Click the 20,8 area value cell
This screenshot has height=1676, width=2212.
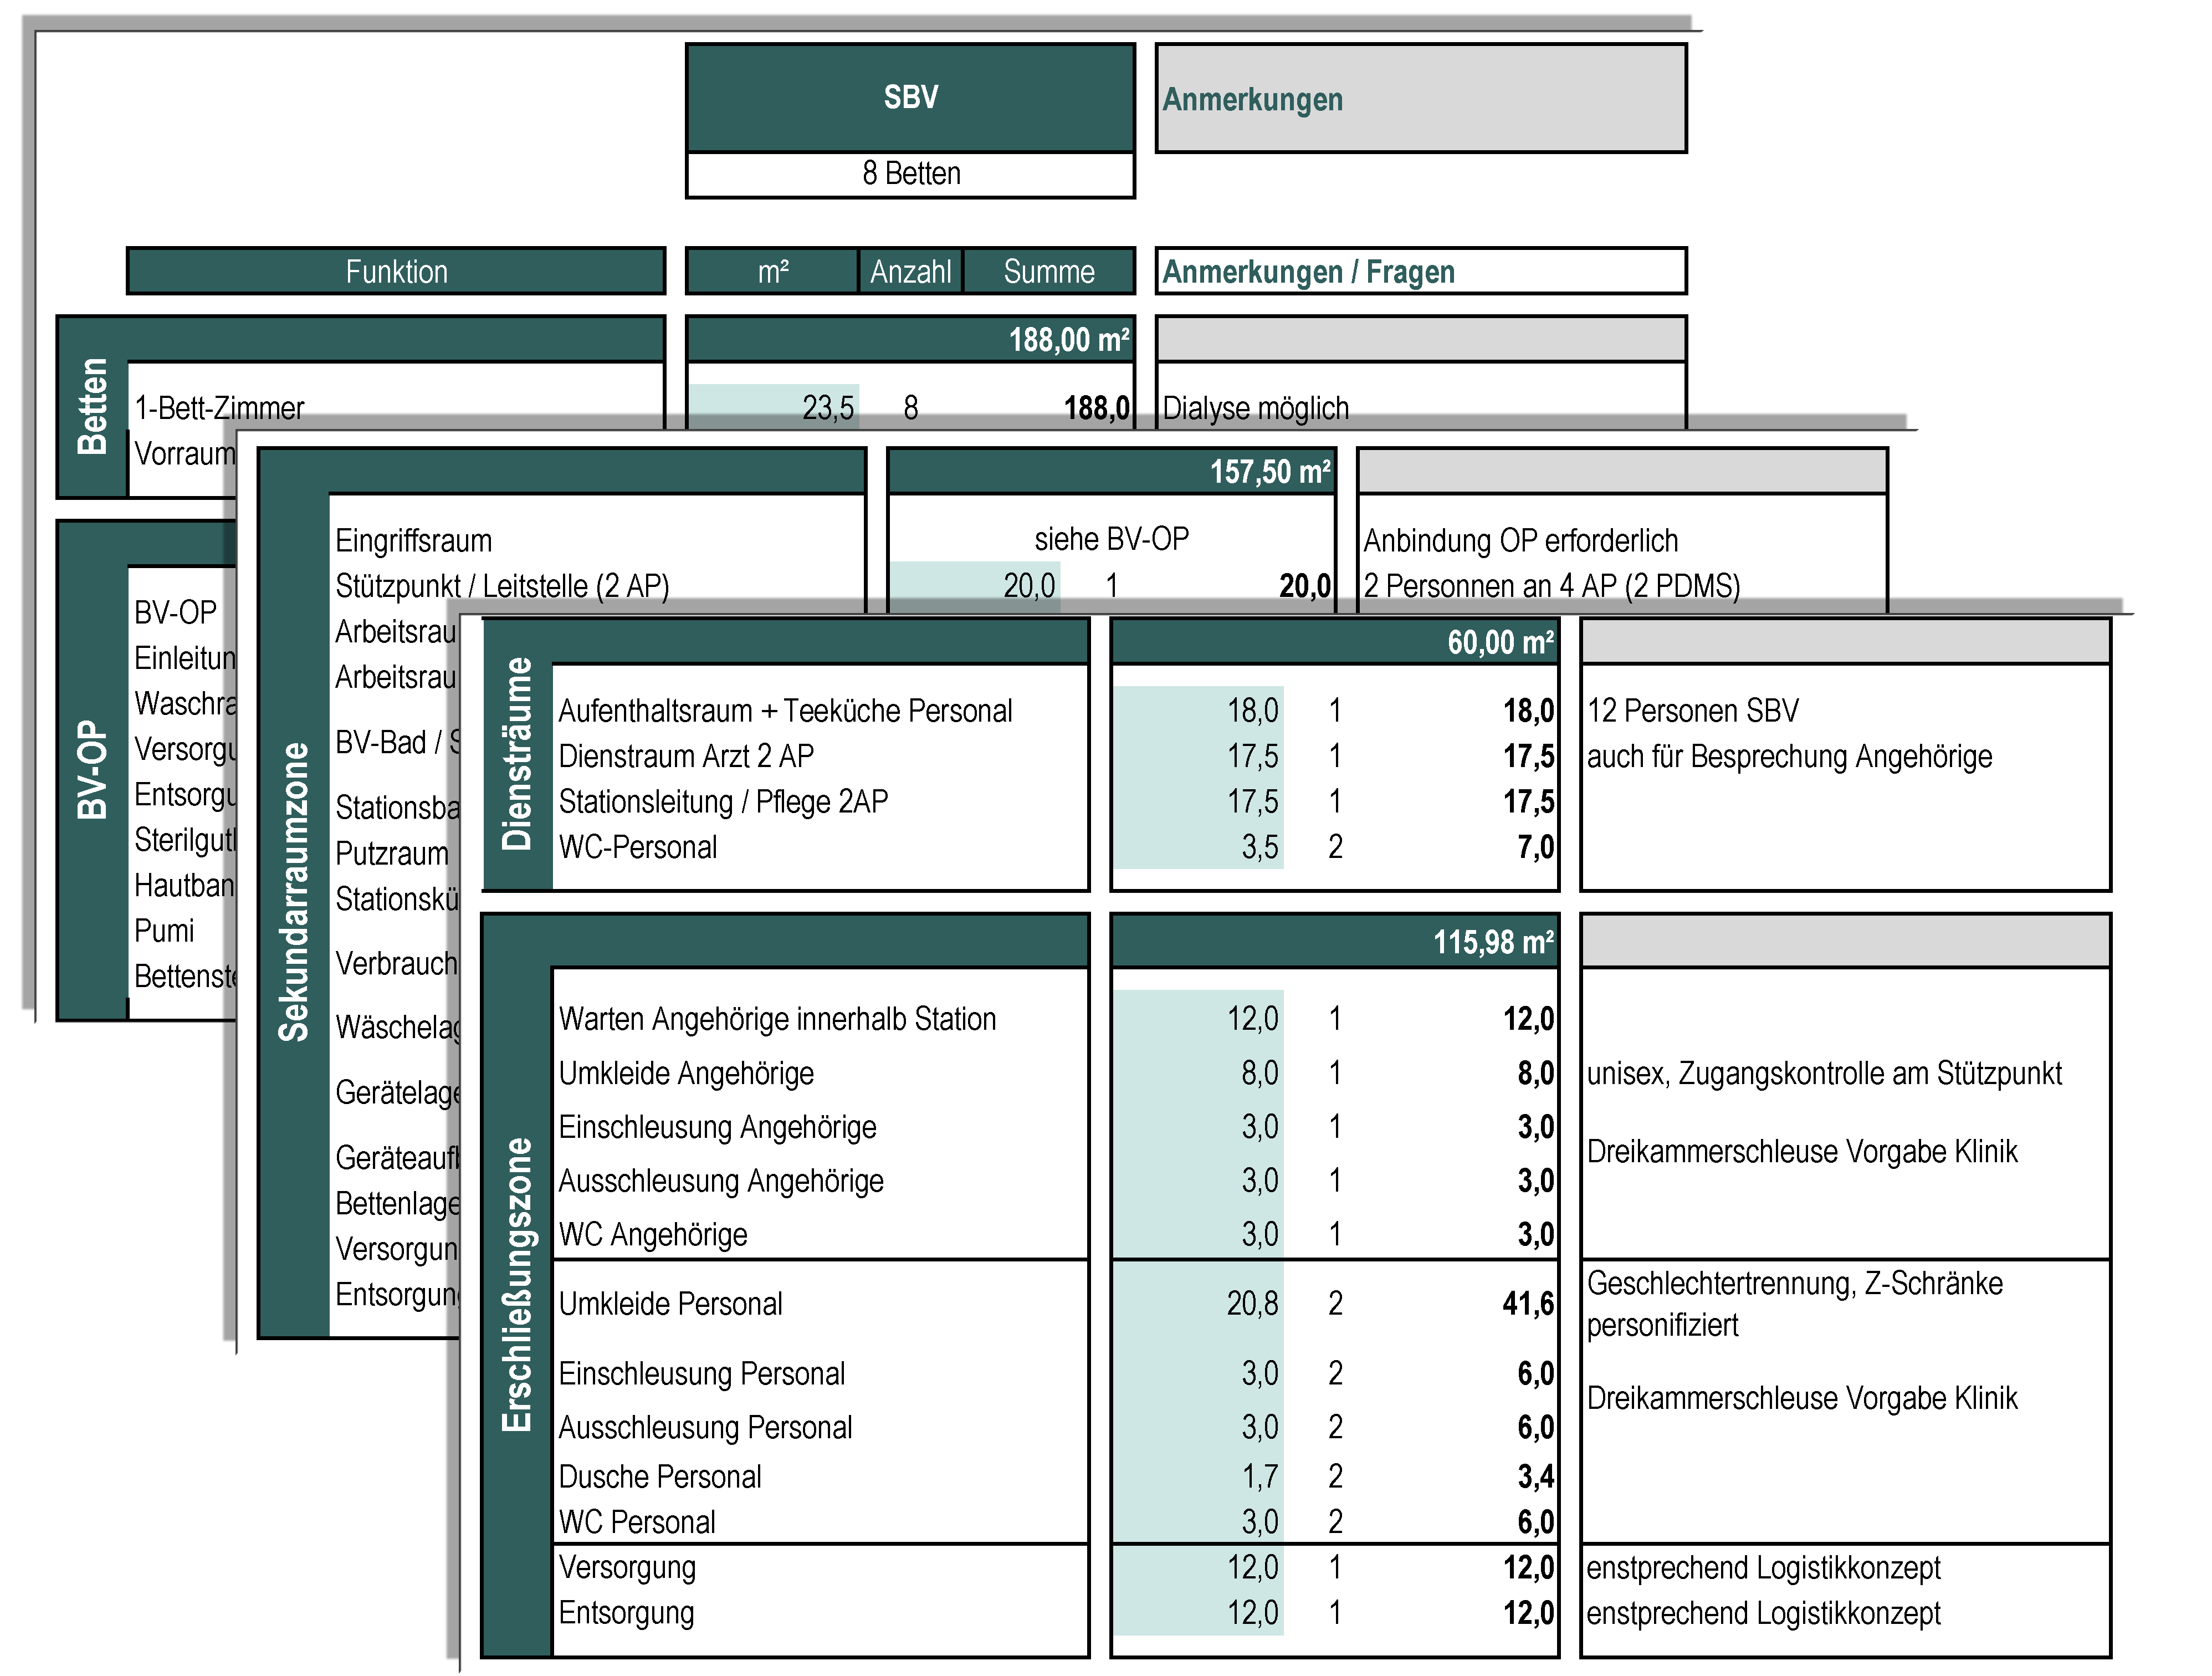pyautogui.click(x=1252, y=1304)
